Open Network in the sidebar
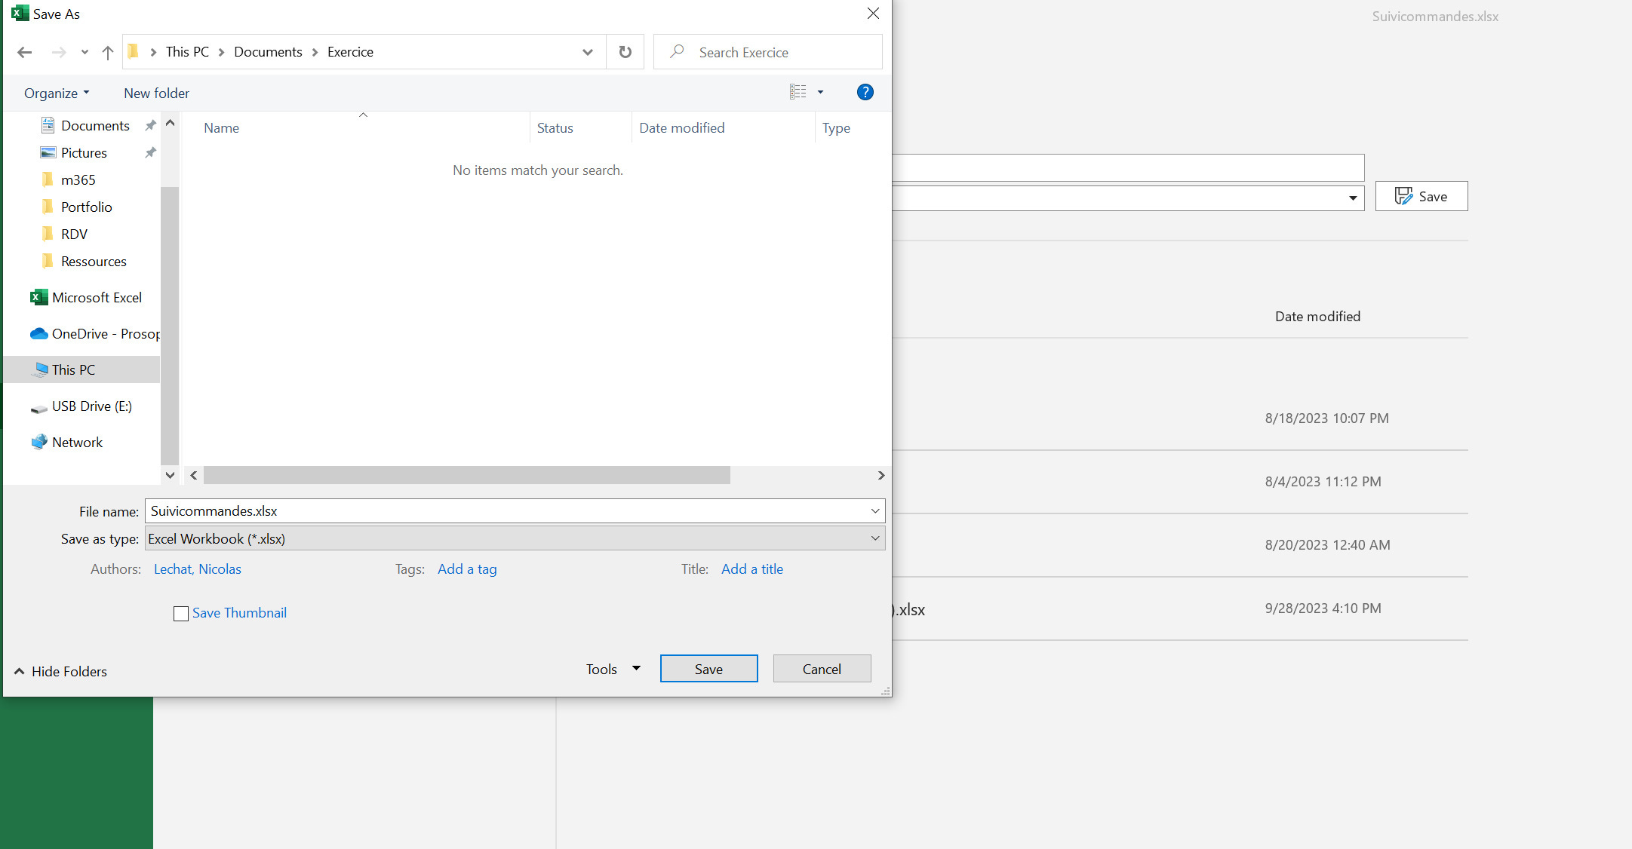The height and width of the screenshot is (849, 1632). coord(77,442)
